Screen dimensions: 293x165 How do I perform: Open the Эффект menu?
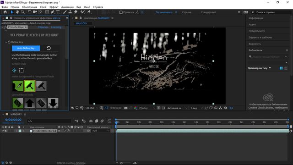point(54,7)
